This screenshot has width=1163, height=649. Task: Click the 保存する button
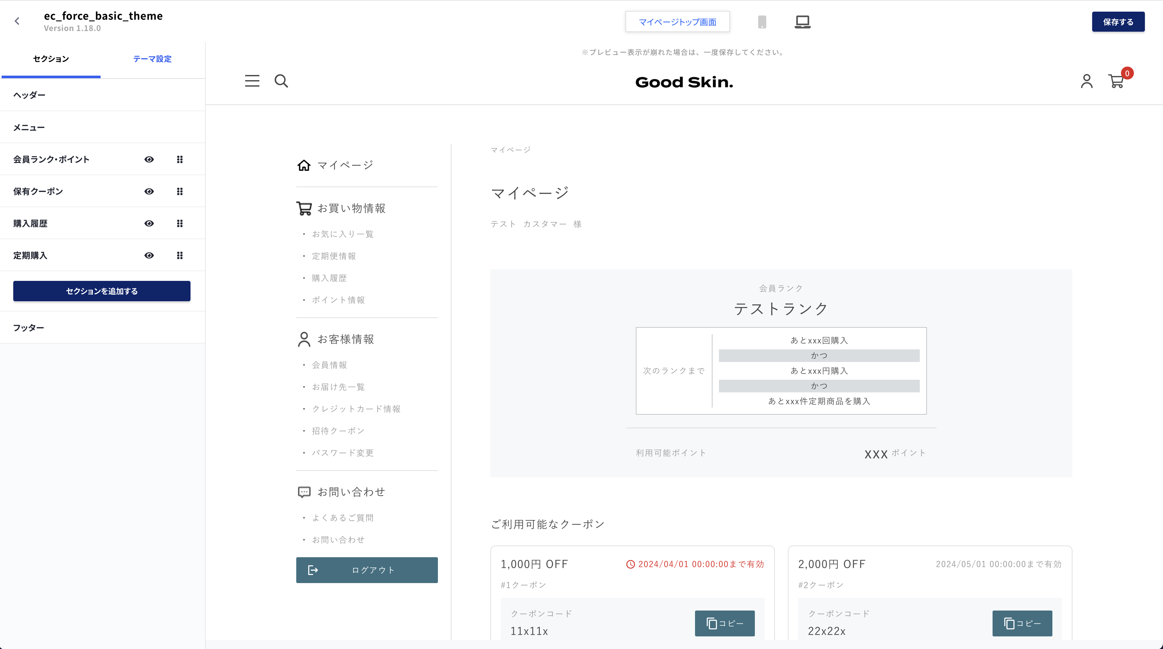click(1118, 22)
